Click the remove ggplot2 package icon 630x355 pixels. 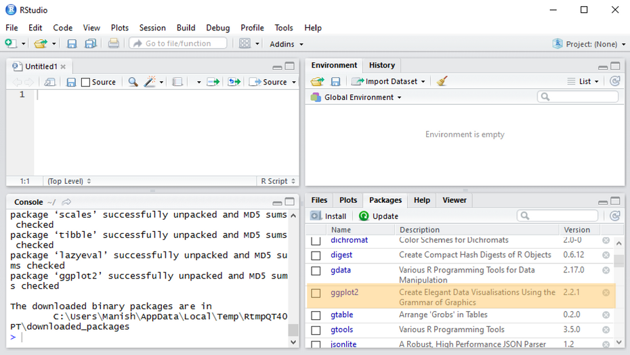tap(606, 293)
